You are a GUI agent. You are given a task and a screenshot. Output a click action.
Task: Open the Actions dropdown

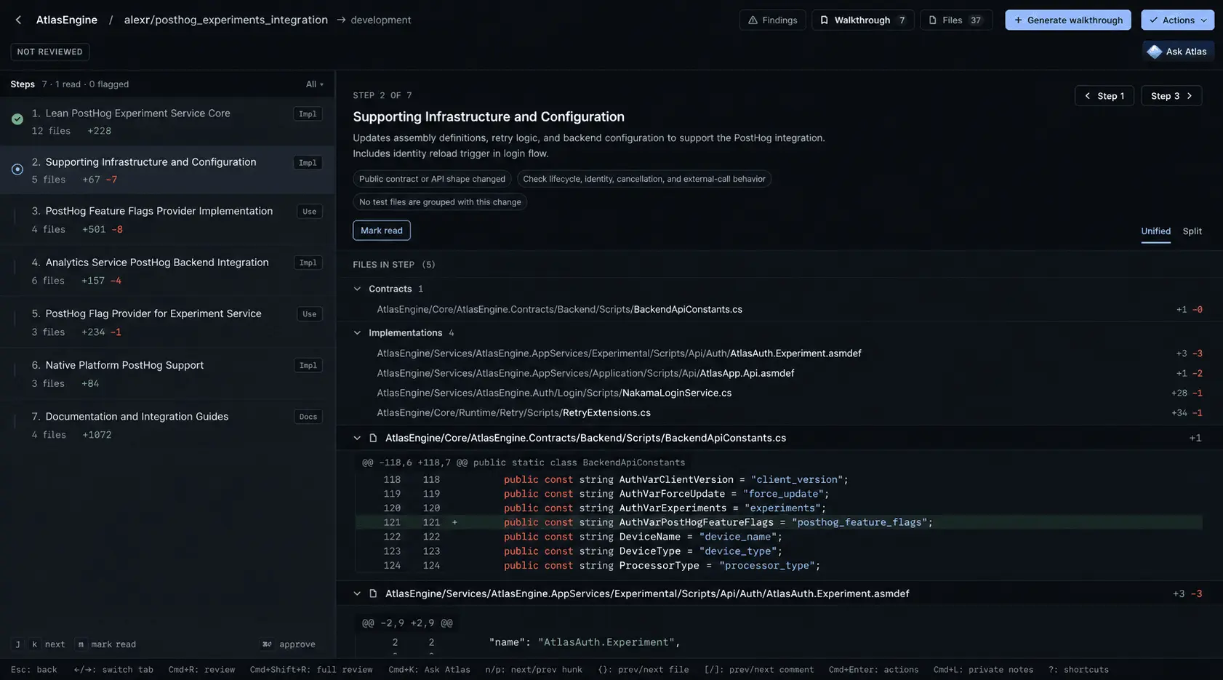(x=1177, y=20)
